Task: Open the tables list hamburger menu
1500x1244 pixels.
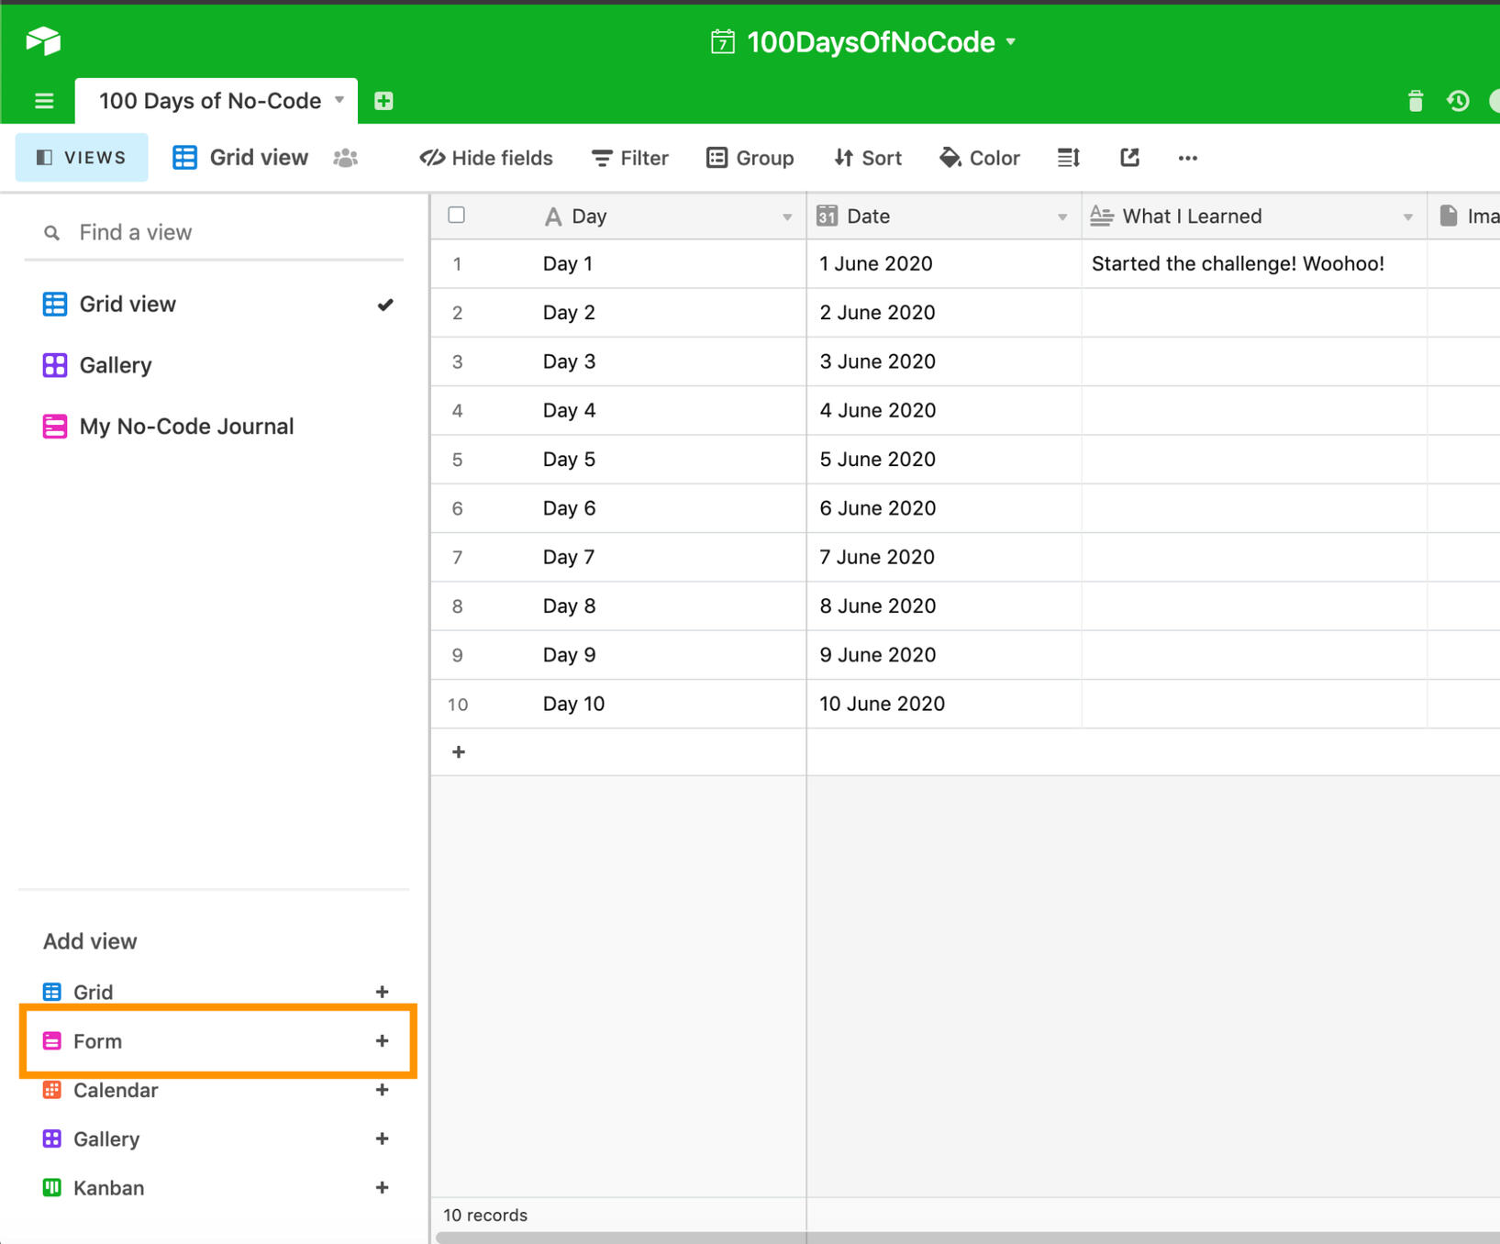Action: pyautogui.click(x=44, y=101)
